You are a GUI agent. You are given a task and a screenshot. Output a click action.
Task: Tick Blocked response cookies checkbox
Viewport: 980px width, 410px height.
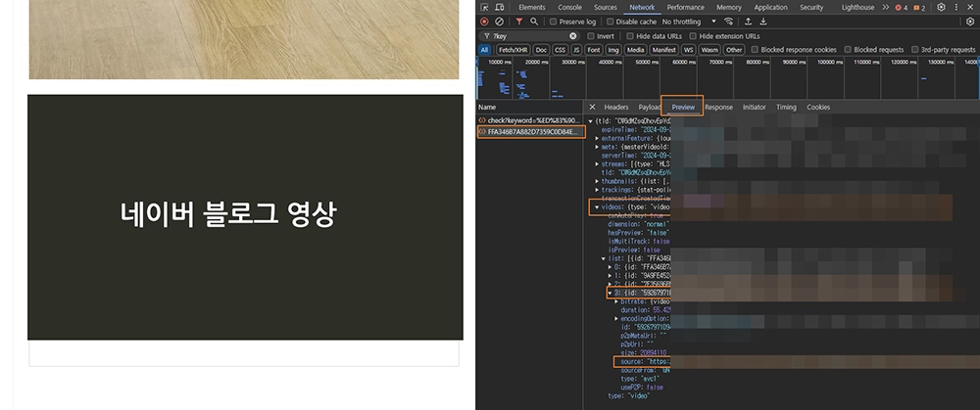point(755,49)
